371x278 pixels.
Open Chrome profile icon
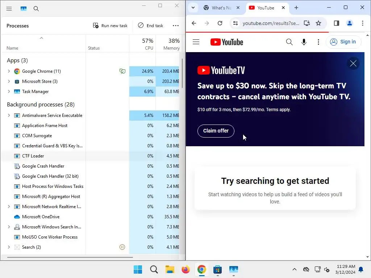pyautogui.click(x=350, y=23)
